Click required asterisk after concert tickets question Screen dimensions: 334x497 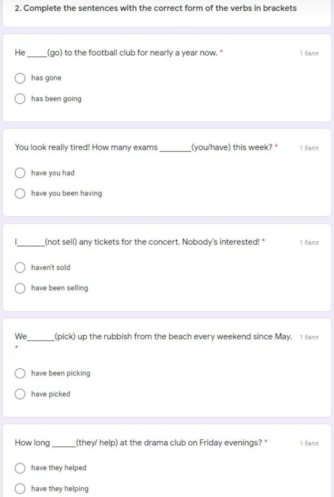[x=263, y=241]
